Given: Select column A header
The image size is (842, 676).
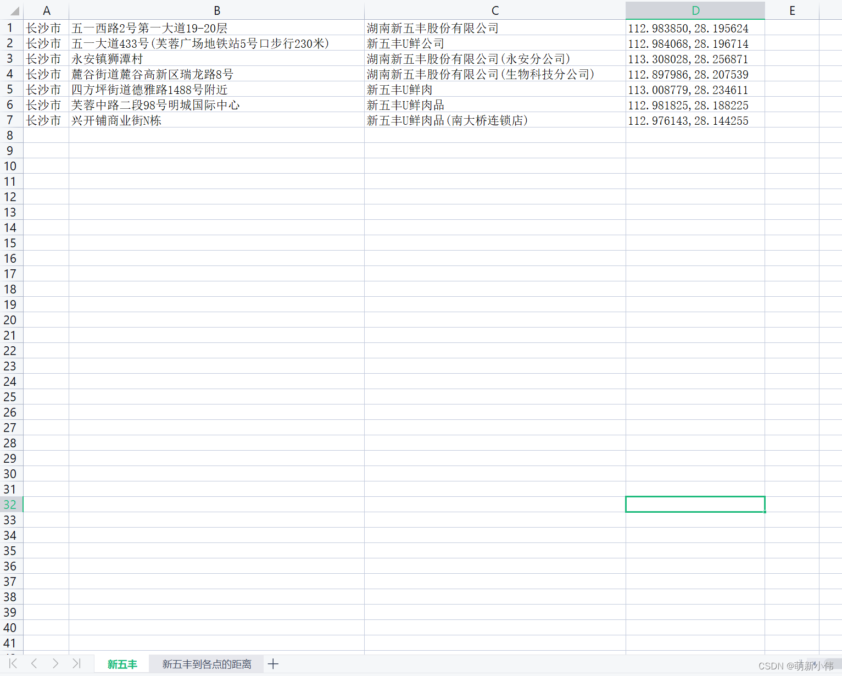Looking at the screenshot, I should click(x=46, y=10).
